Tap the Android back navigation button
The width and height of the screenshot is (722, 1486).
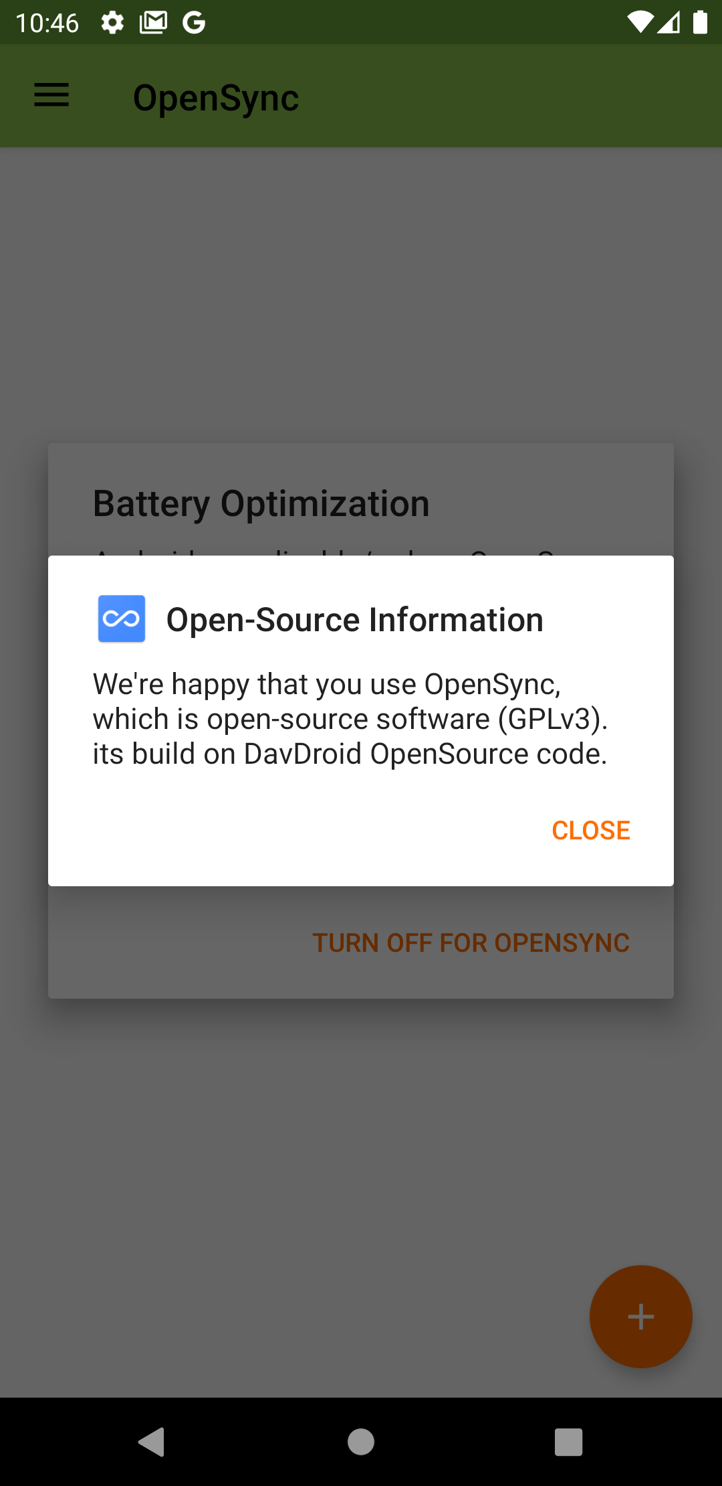[152, 1441]
